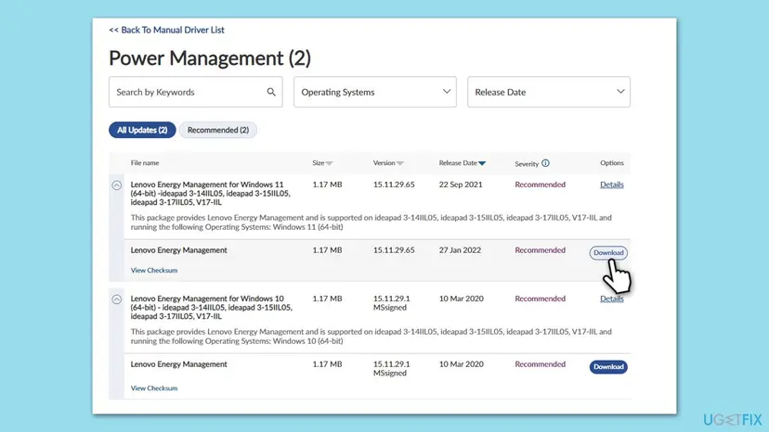Sort by the Version column arrow

pos(400,163)
